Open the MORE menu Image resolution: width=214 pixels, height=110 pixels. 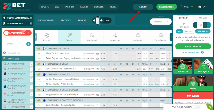pyautogui.click(x=113, y=7)
